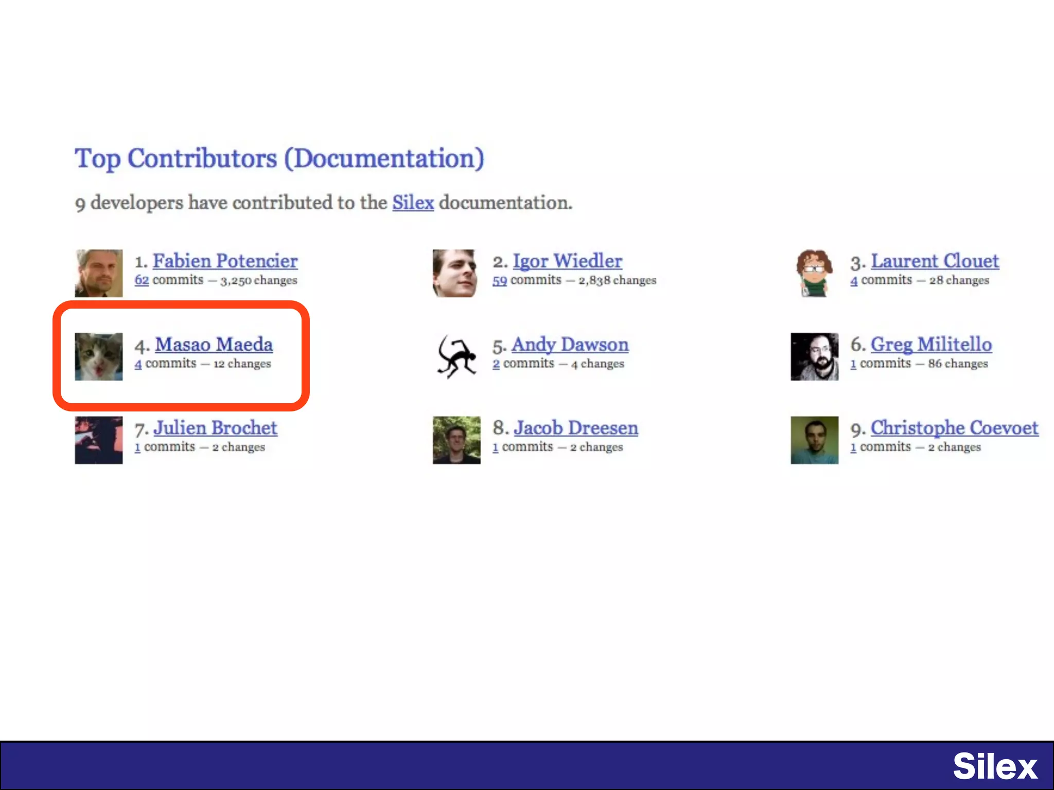Image resolution: width=1054 pixels, height=790 pixels.
Task: Open the Jacob Dreesen name link
Action: [x=575, y=428]
